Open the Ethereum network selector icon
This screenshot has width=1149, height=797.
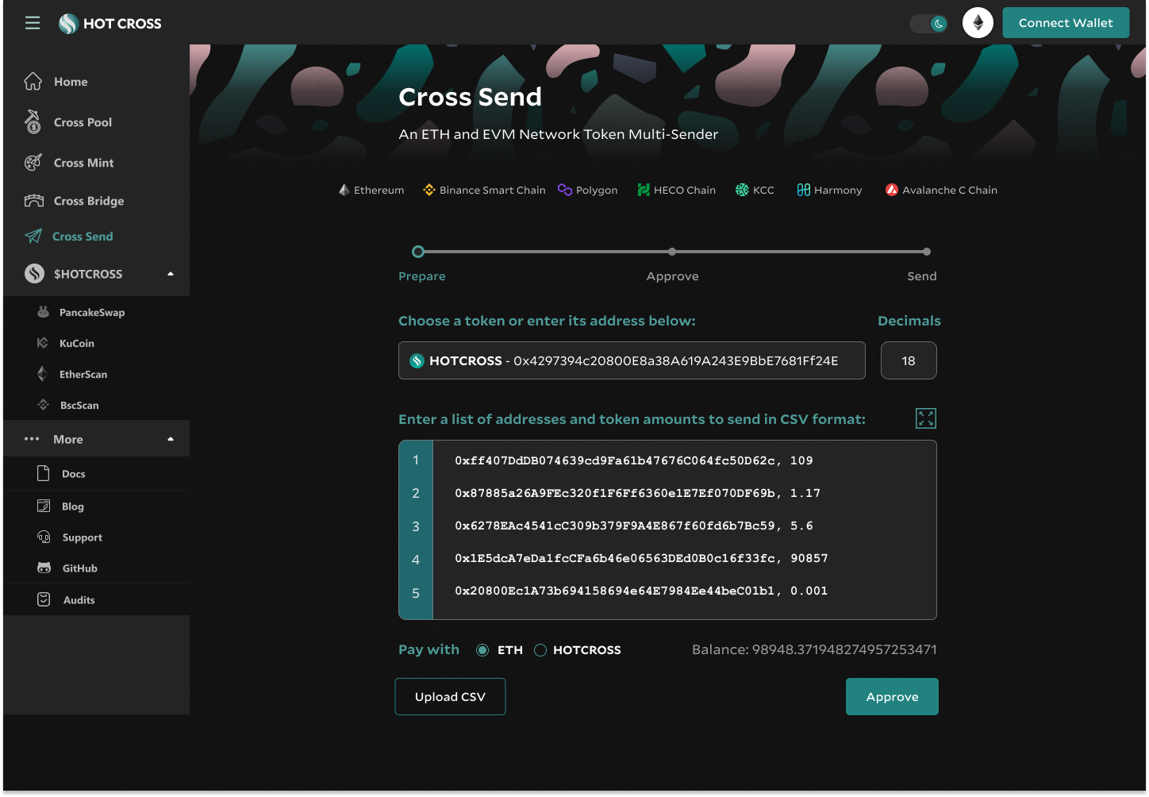pos(978,23)
